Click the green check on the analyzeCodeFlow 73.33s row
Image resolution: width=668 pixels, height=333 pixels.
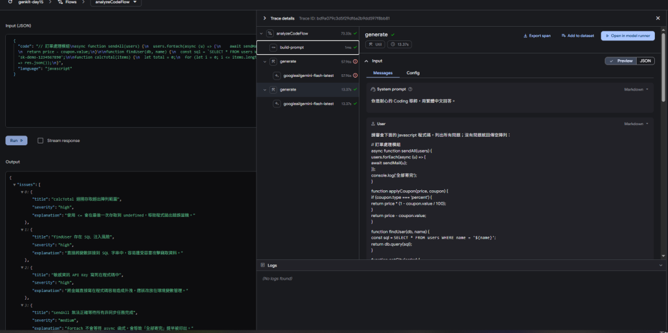(356, 33)
